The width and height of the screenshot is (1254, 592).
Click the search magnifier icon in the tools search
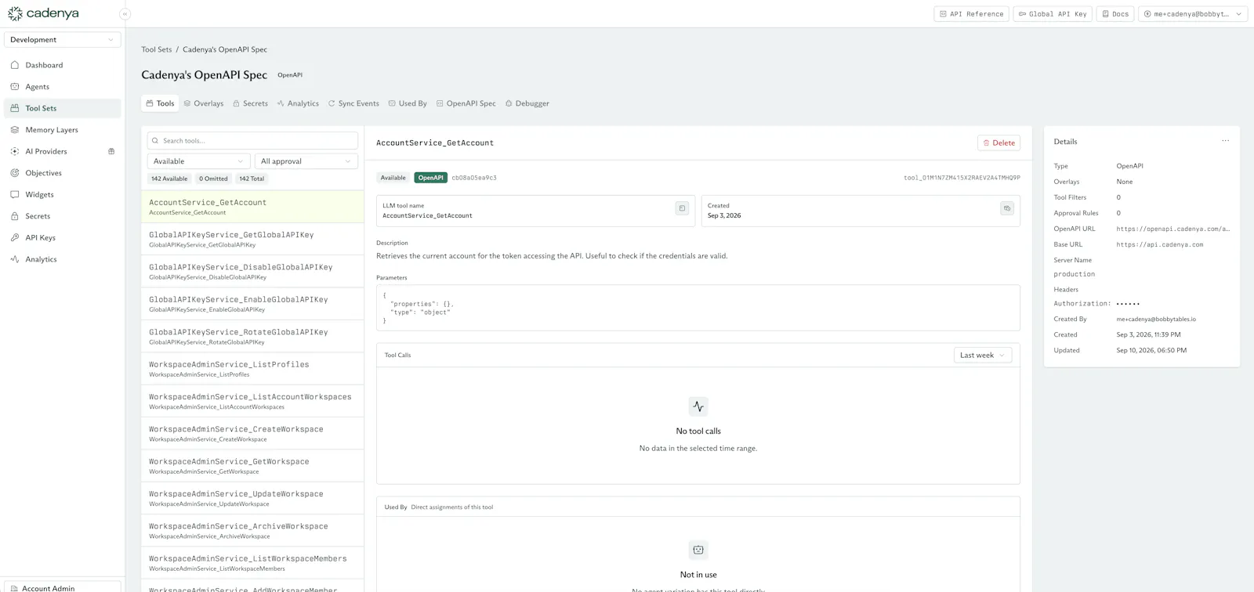pyautogui.click(x=156, y=141)
